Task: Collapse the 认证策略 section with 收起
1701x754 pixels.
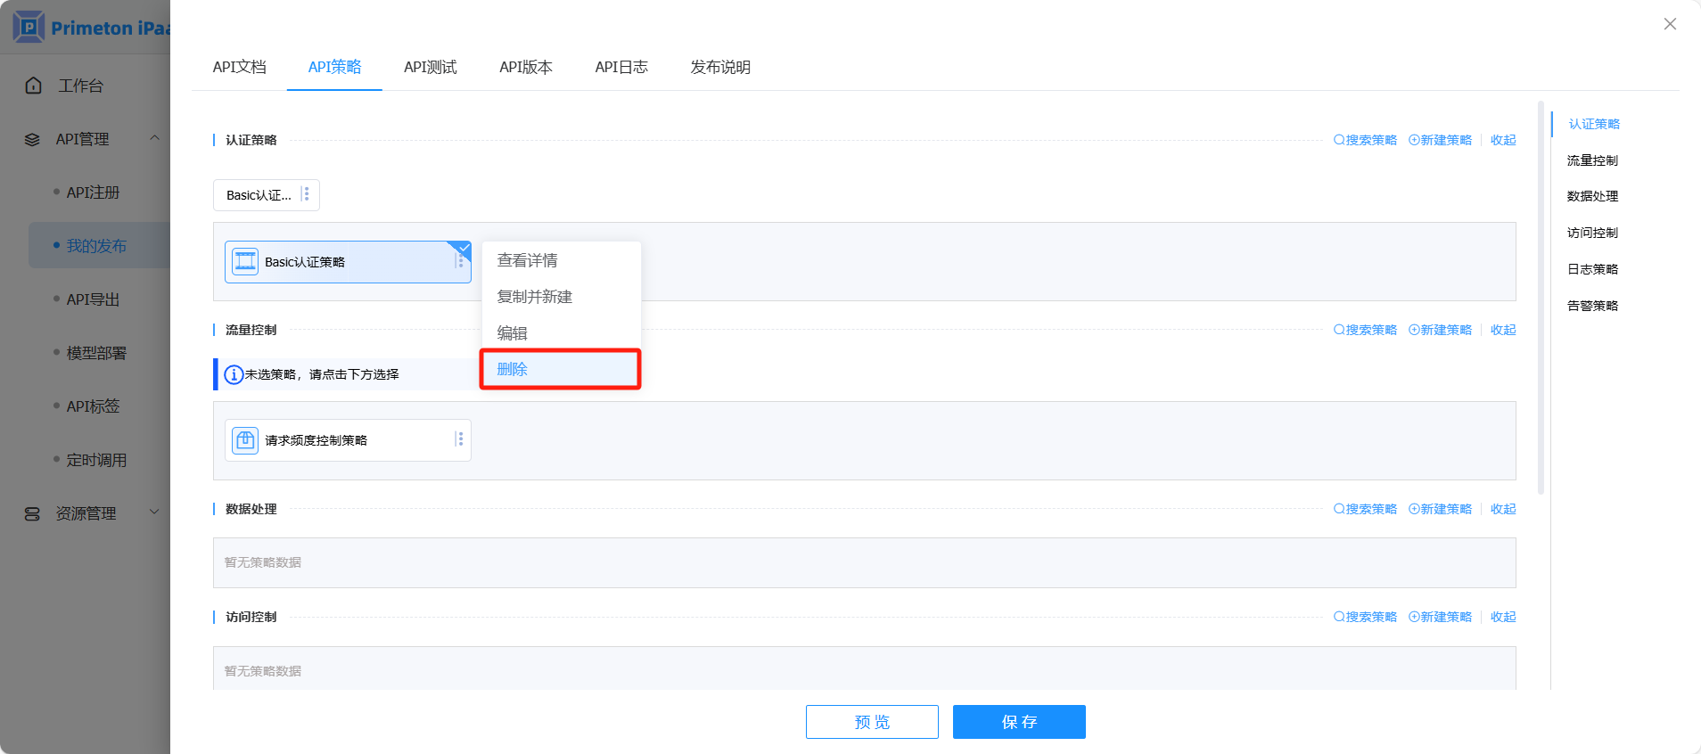Action: pos(1502,140)
